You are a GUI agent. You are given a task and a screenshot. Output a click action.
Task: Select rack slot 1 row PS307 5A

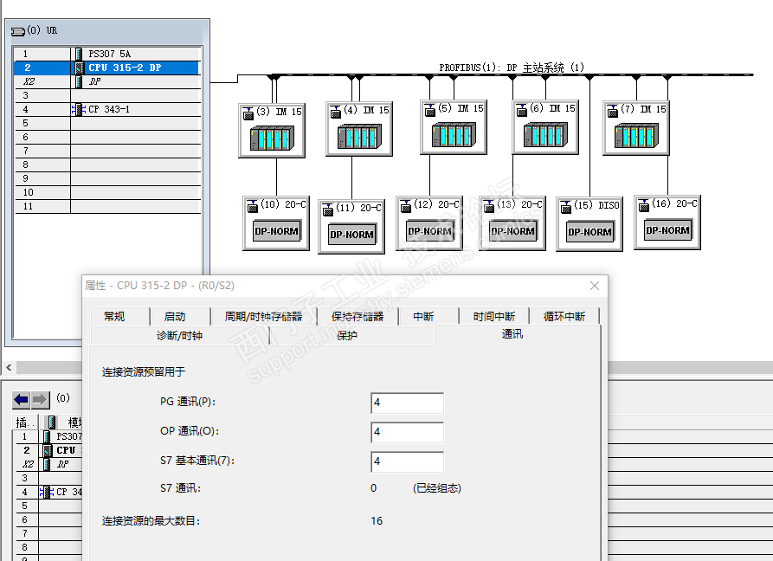tap(107, 53)
